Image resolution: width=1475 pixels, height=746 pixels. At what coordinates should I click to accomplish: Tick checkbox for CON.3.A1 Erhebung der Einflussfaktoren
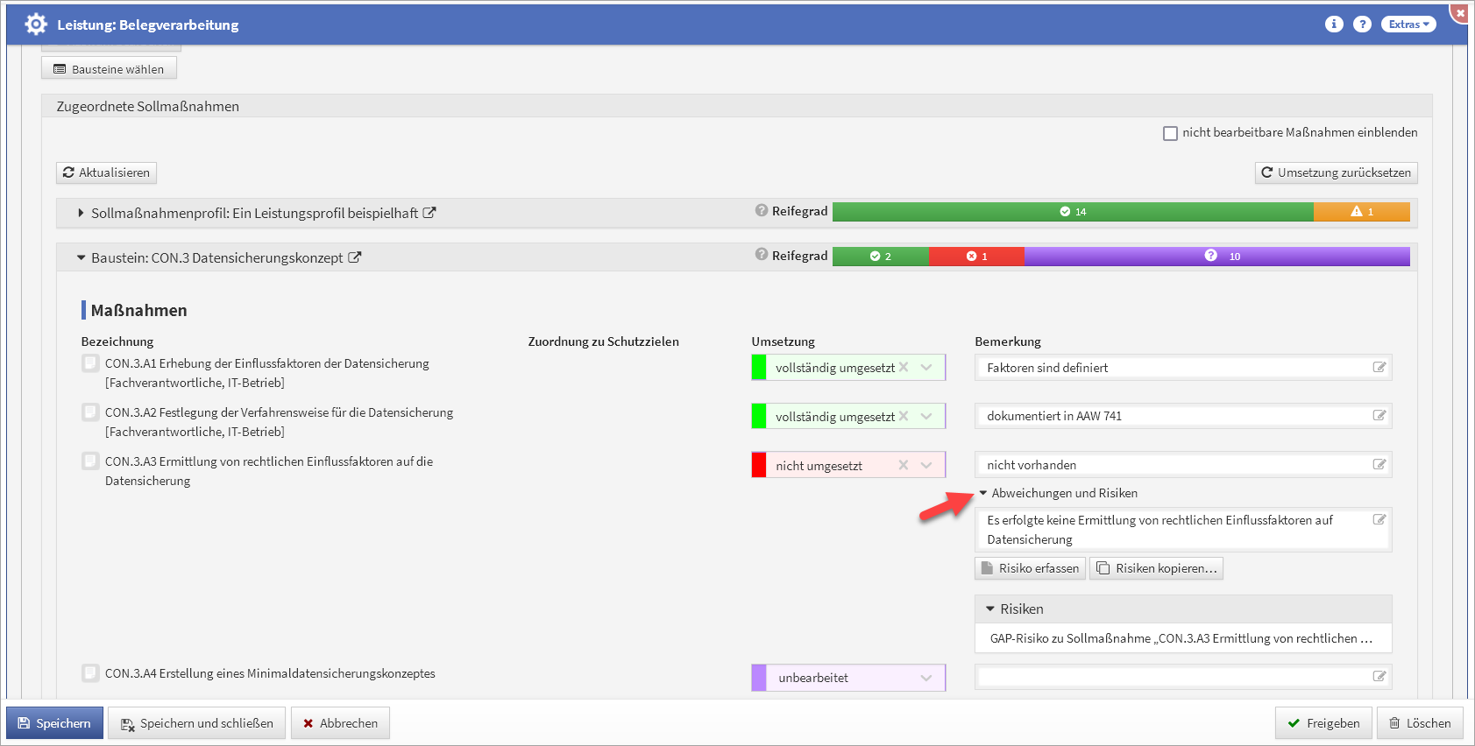[90, 363]
